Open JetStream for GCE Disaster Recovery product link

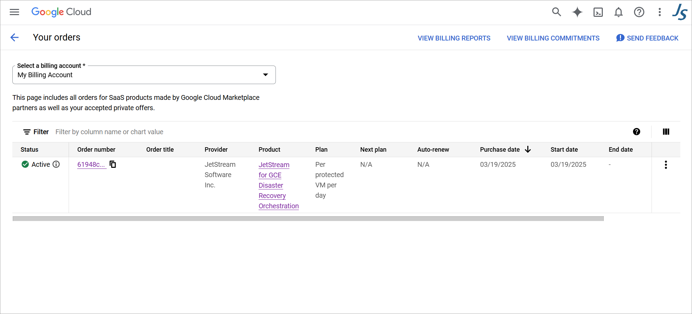pyautogui.click(x=279, y=185)
